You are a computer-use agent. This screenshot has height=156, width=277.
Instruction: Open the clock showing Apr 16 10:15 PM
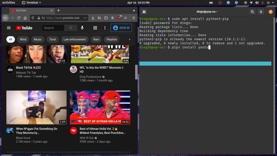(138, 3)
